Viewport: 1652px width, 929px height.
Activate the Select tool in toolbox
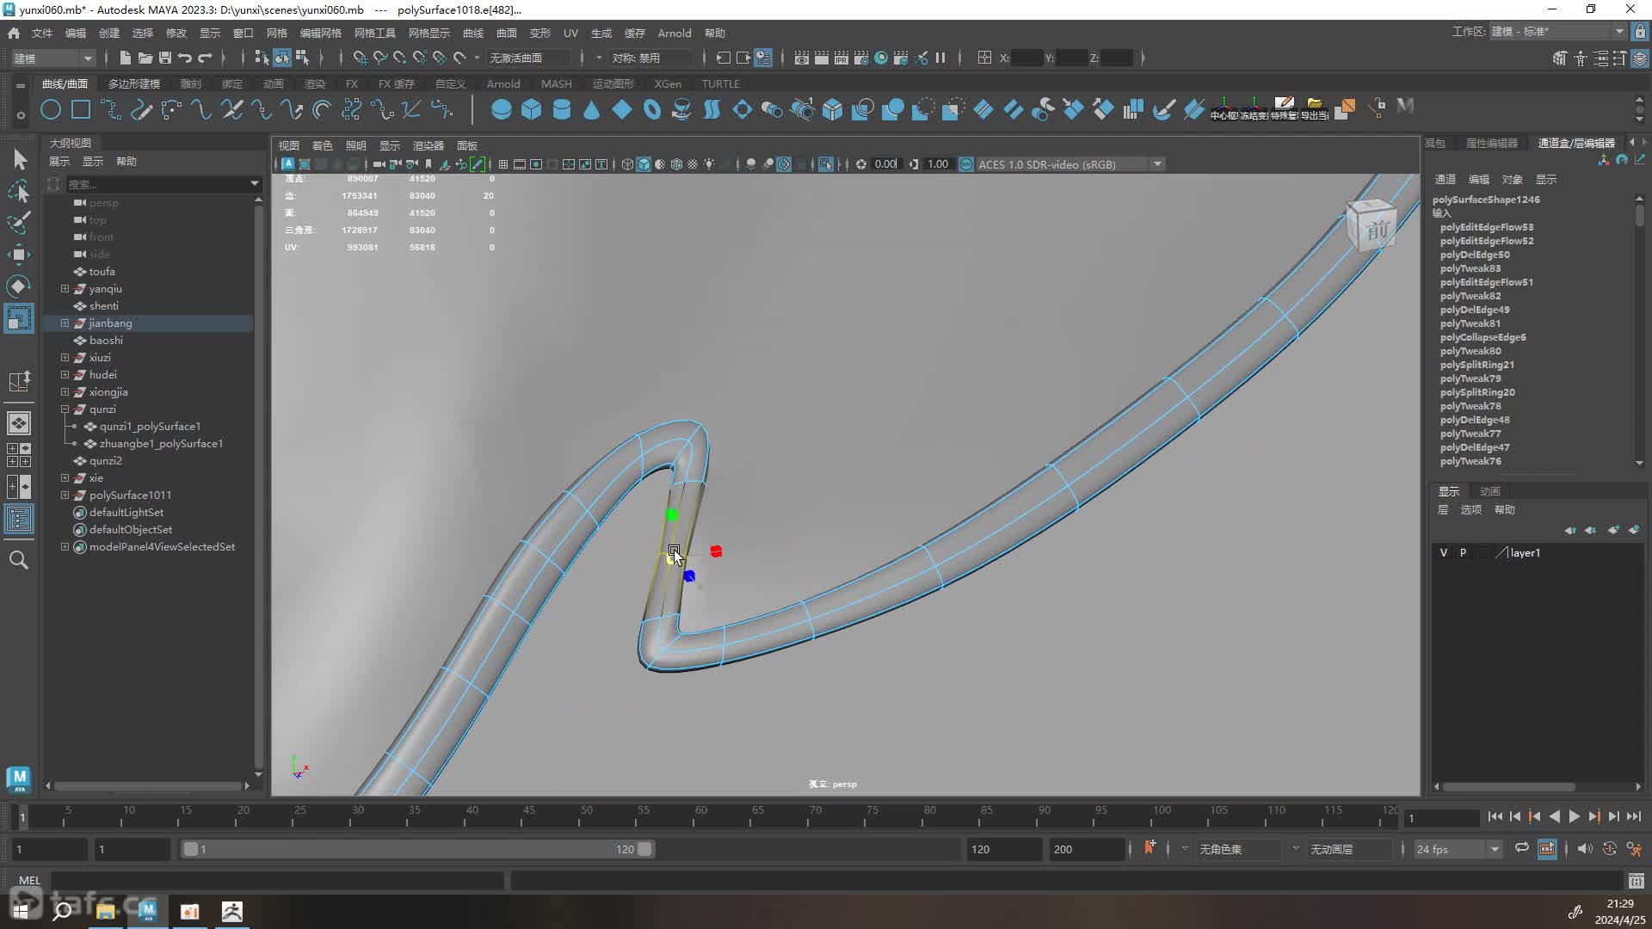19,159
